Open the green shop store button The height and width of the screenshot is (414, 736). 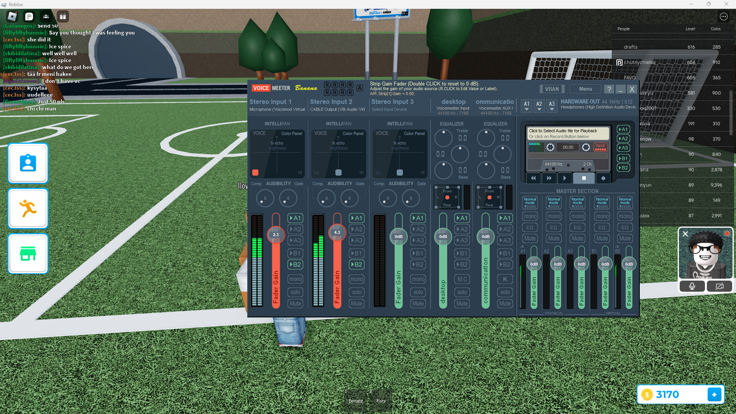pyautogui.click(x=28, y=254)
